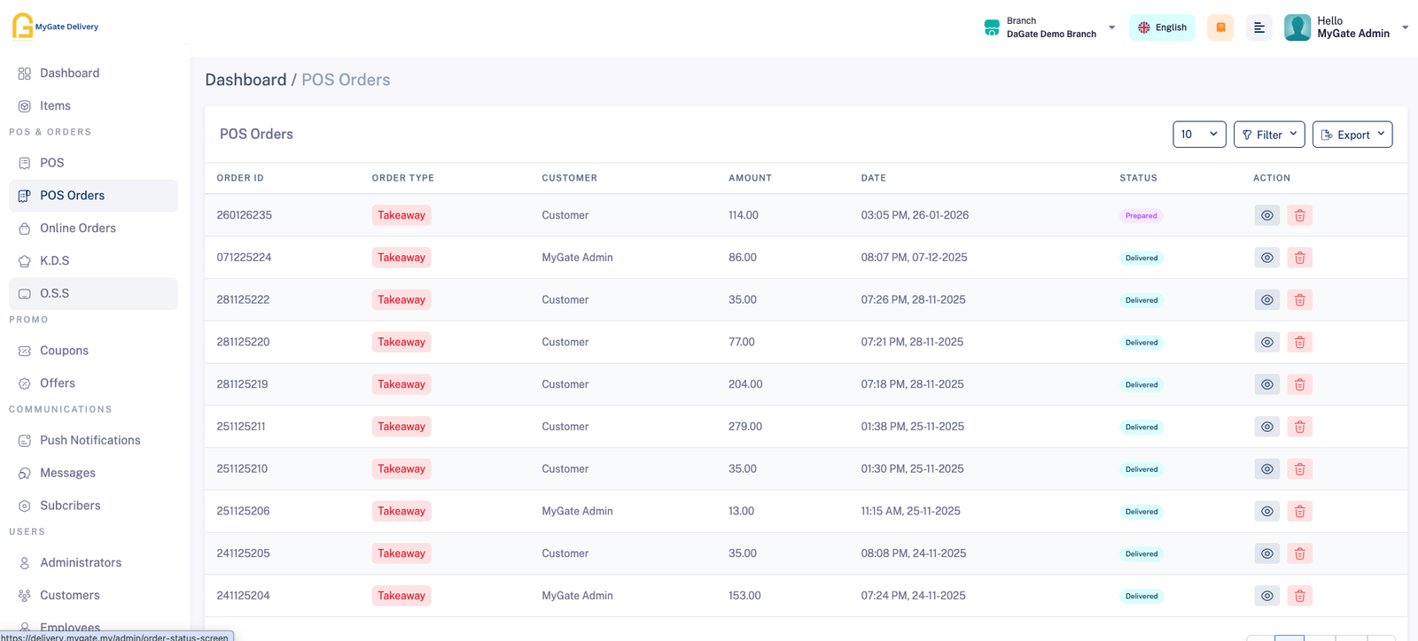View order 281125222 via eye icon
1418x641 pixels.
click(x=1266, y=300)
